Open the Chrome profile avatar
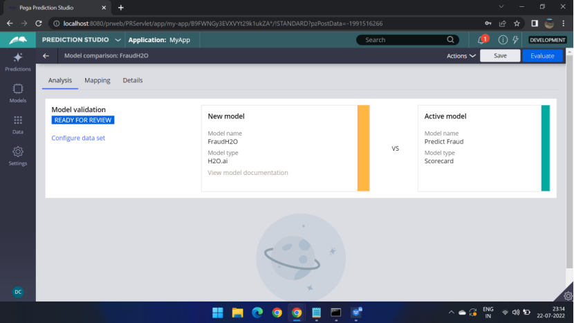 pos(549,24)
